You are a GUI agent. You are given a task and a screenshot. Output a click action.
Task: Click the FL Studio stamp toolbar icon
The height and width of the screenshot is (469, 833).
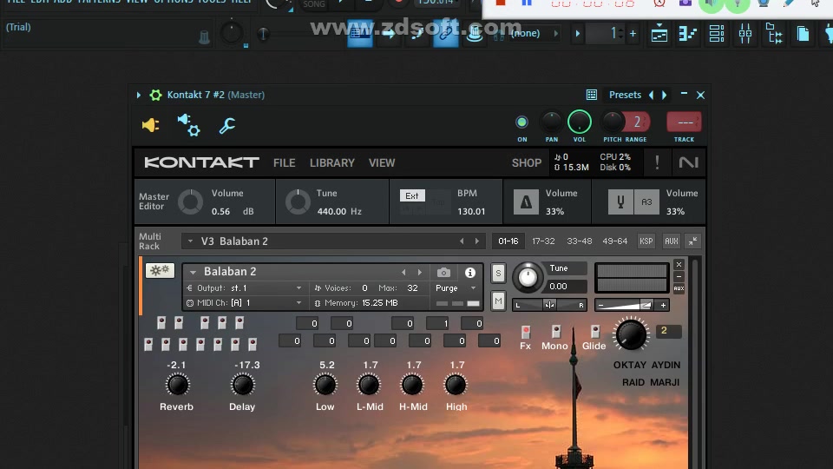coord(475,34)
